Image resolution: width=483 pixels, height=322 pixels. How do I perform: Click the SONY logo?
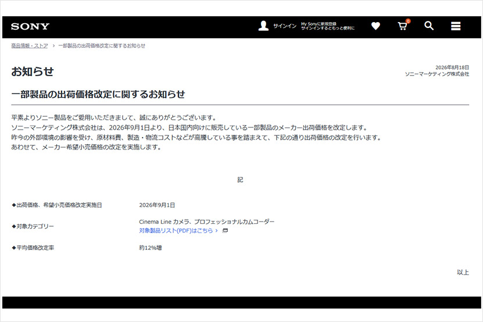[30, 27]
